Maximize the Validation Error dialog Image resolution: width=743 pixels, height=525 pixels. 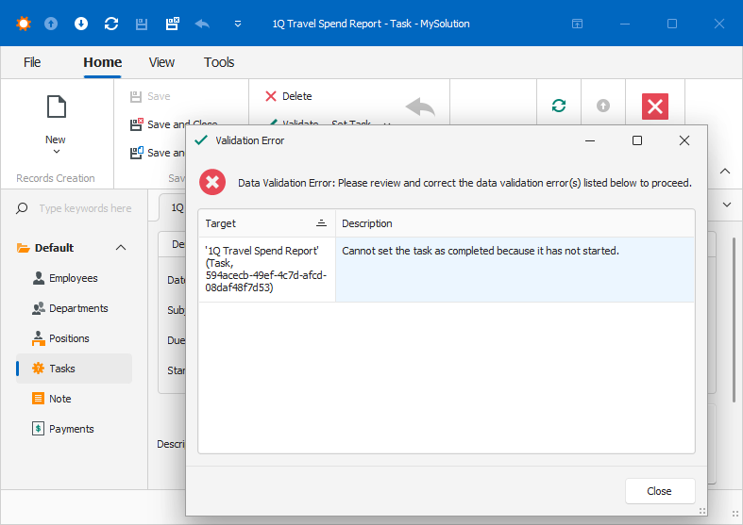point(637,141)
